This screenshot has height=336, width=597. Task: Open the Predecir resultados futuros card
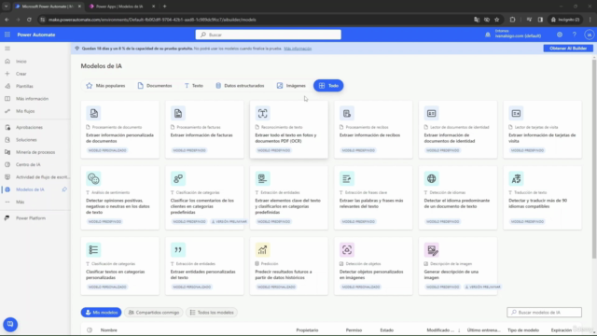click(x=288, y=266)
